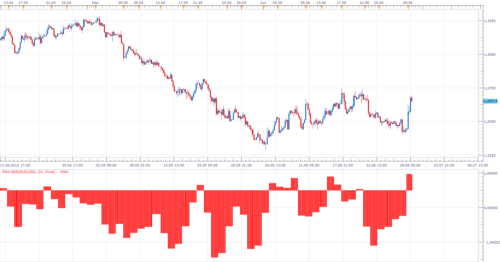Click the 28.05 21:00 time axis label
This screenshot has height=262, width=500.
click(241, 165)
